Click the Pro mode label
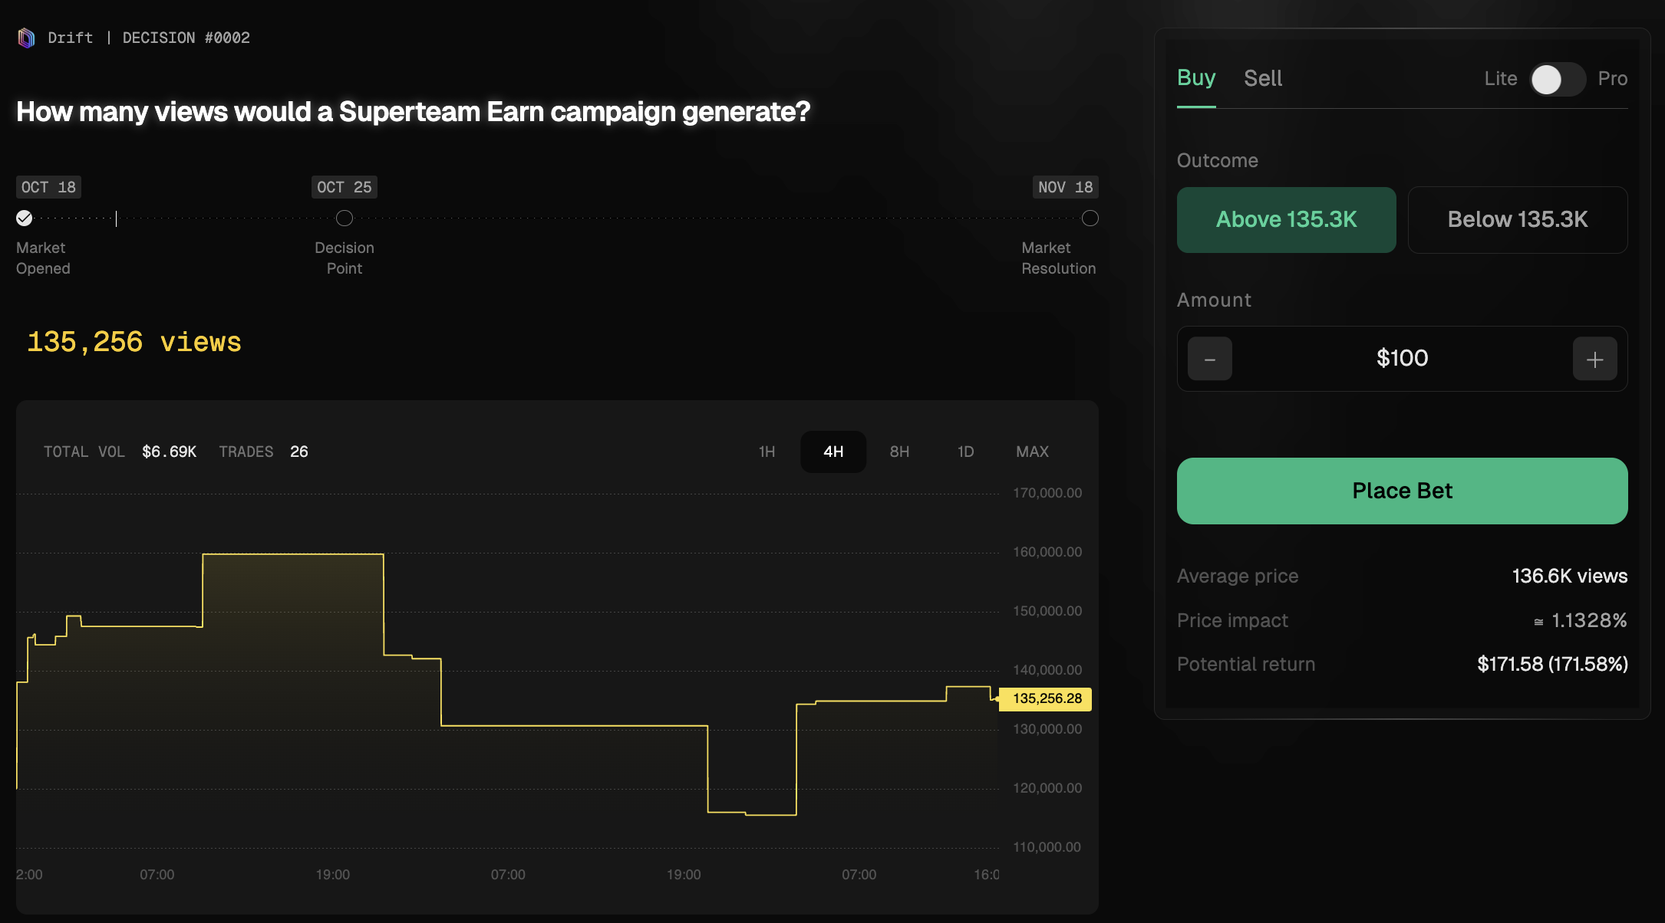This screenshot has width=1665, height=923. 1612,79
